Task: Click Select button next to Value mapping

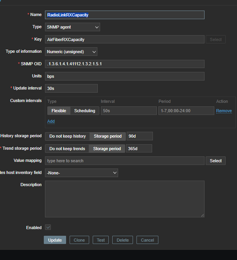Action: tap(215, 161)
